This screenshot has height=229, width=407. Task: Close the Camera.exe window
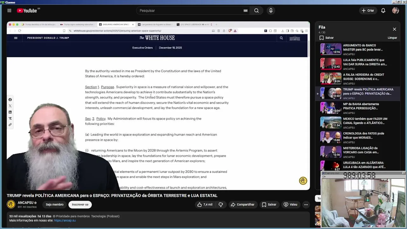404,173
